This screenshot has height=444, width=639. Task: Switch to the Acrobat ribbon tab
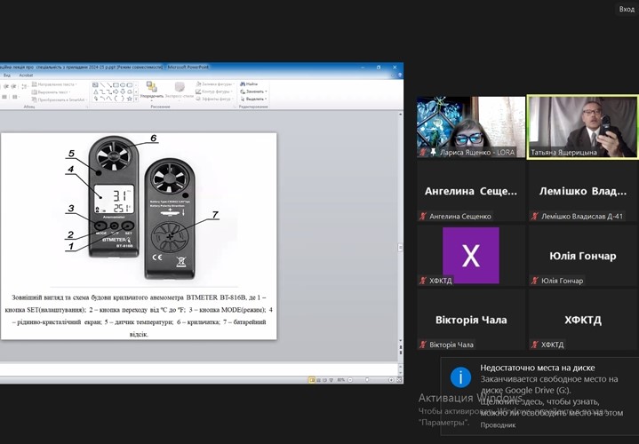pyautogui.click(x=28, y=75)
